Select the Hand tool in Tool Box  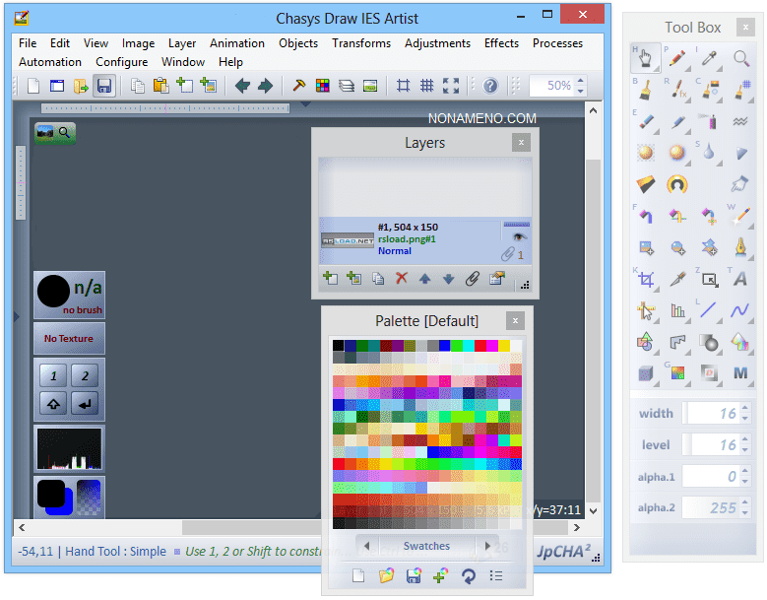(x=645, y=59)
